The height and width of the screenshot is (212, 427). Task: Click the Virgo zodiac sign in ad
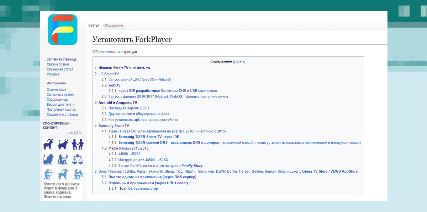[63, 159]
